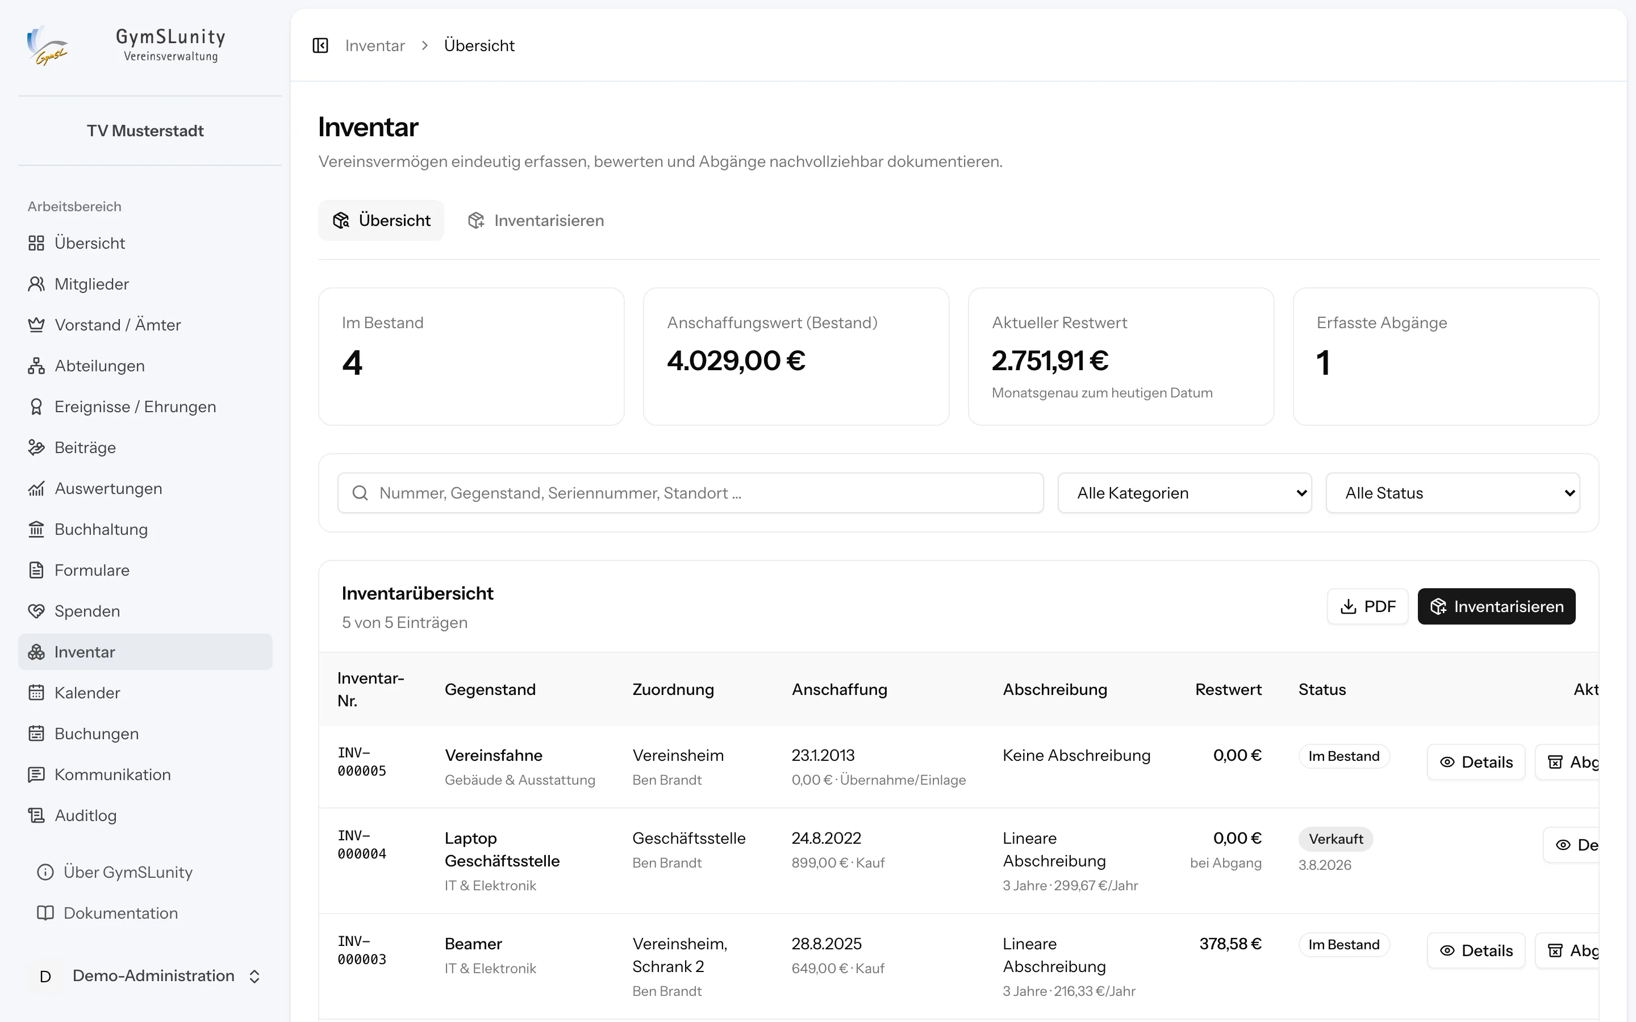Click the GymSLunity logo
Screen dimensions: 1636x1022
click(47, 45)
